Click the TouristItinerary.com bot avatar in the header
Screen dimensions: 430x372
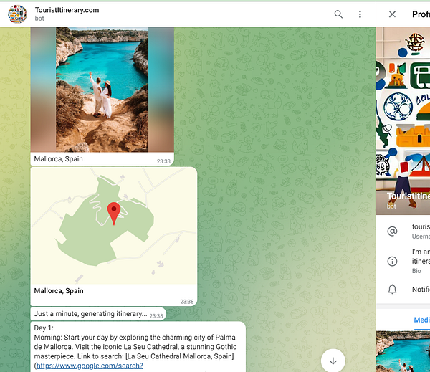tap(17, 14)
